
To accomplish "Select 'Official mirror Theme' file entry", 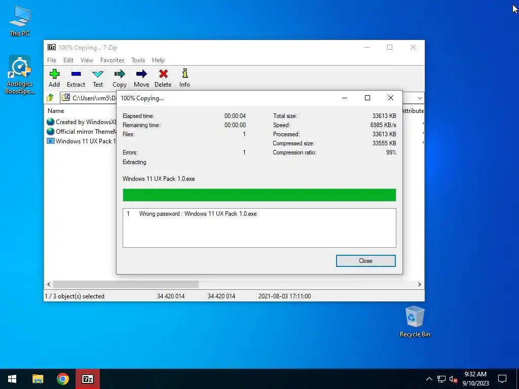I will pyautogui.click(x=82, y=131).
